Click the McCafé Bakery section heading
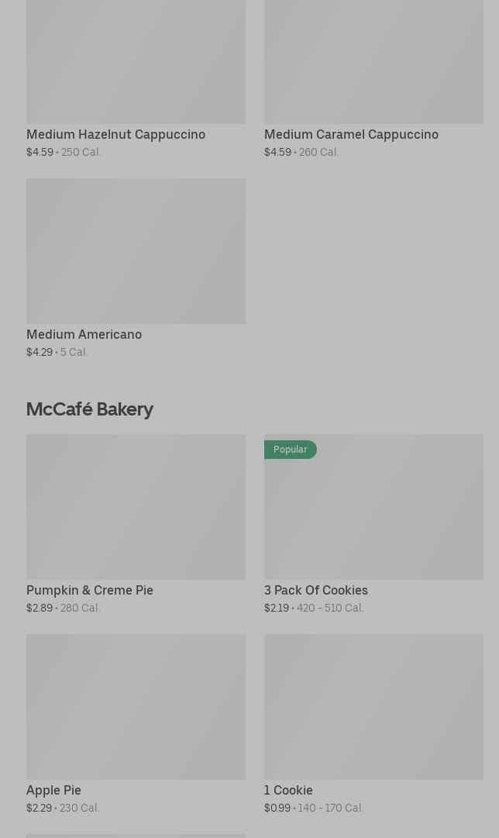This screenshot has width=499, height=838. (90, 409)
